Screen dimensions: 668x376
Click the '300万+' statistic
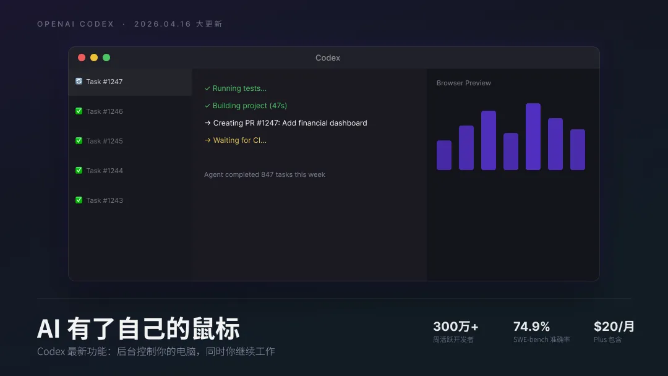(x=456, y=327)
